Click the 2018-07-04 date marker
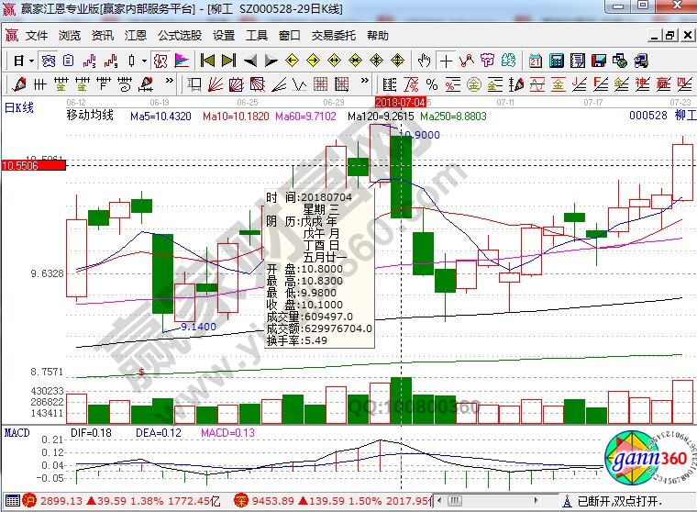Image resolution: width=697 pixels, height=512 pixels. [x=401, y=101]
